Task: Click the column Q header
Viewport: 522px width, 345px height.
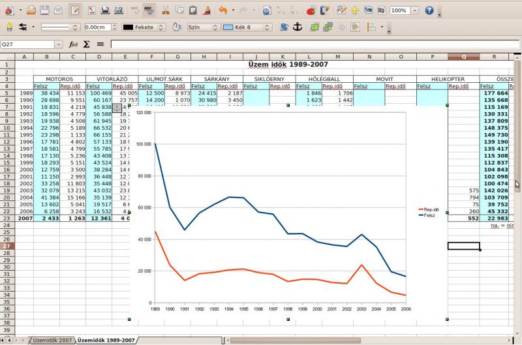Action: (463, 57)
